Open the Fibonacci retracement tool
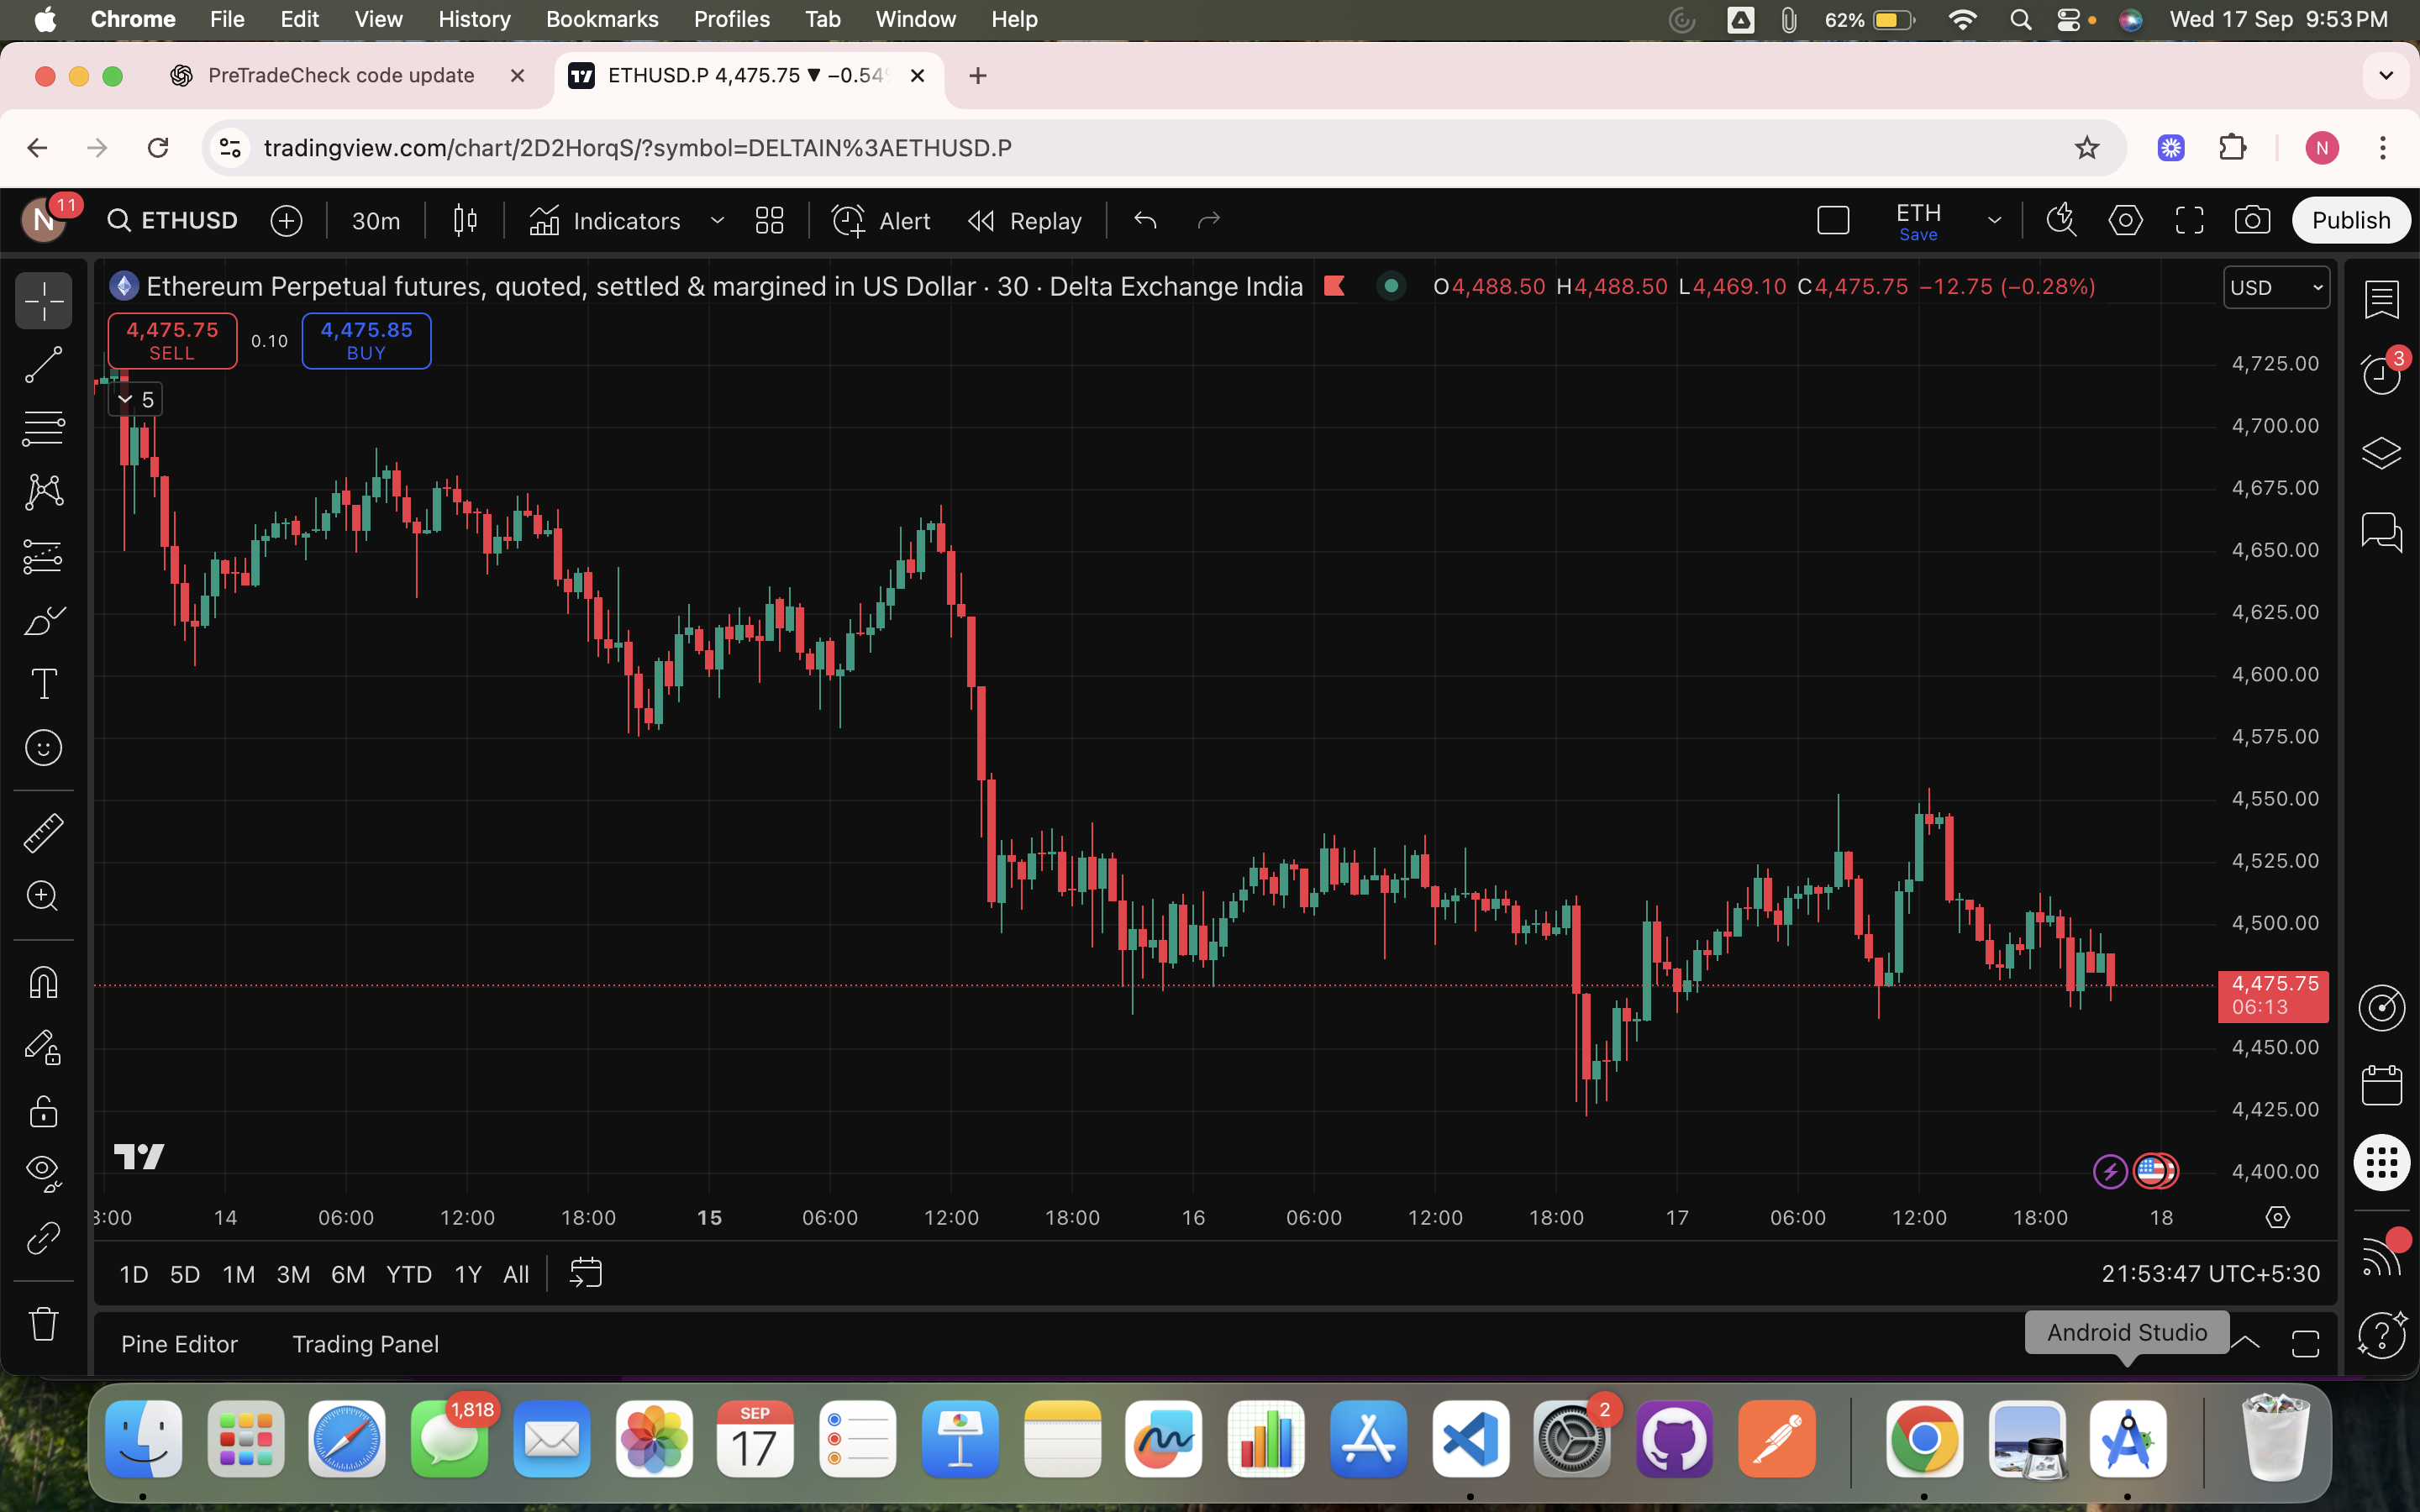Screen dimensions: 2420x1512 (x=43, y=428)
